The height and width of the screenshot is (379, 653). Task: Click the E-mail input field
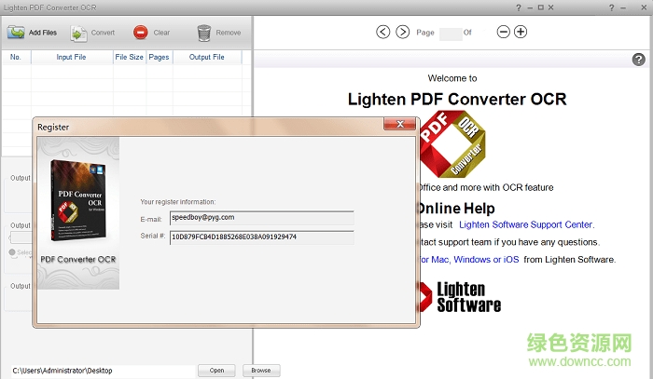(x=262, y=218)
